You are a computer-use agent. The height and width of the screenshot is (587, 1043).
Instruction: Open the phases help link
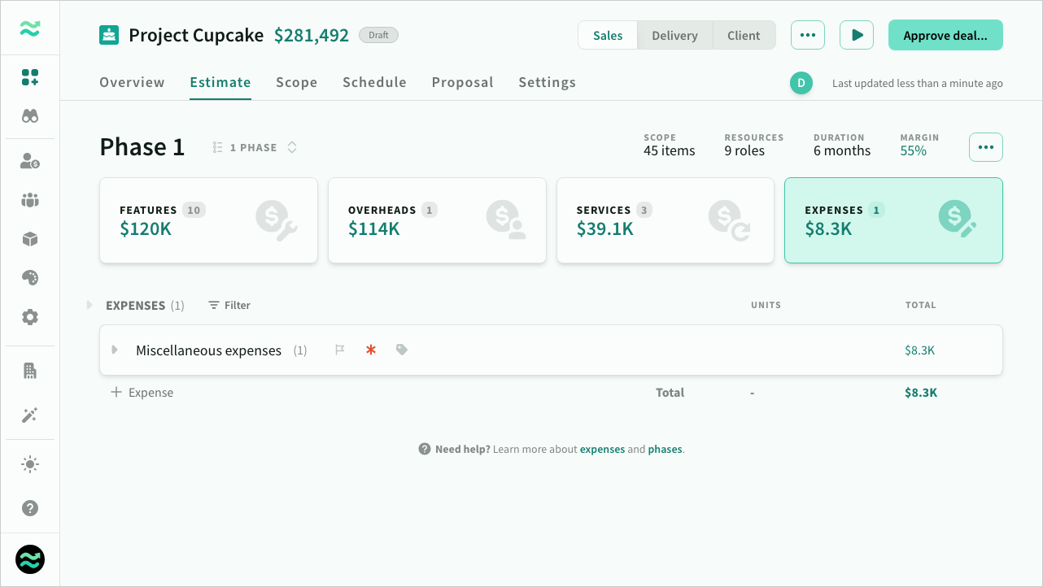665,449
